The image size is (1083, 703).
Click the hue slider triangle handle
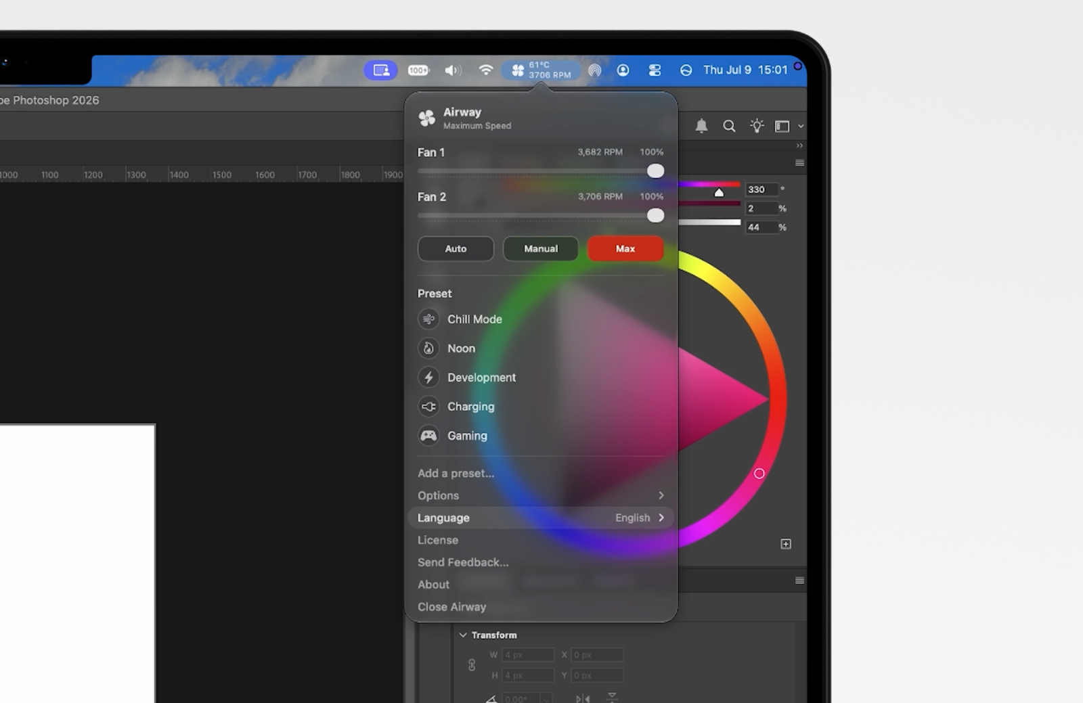pyautogui.click(x=719, y=193)
